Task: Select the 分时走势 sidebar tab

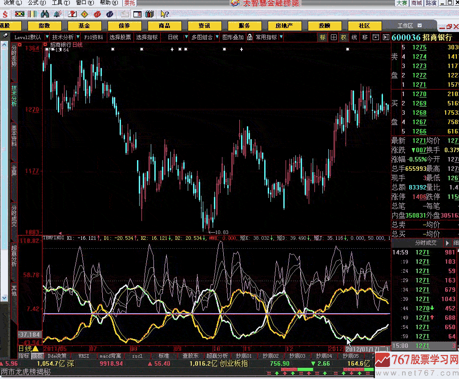Action: pos(14,56)
